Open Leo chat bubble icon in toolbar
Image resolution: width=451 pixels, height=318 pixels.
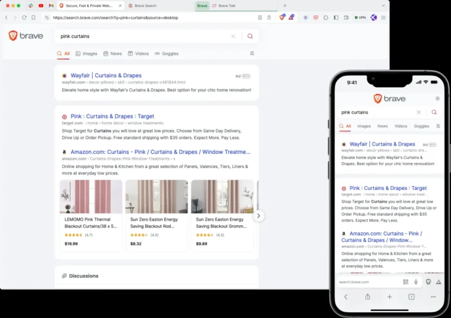325,17
